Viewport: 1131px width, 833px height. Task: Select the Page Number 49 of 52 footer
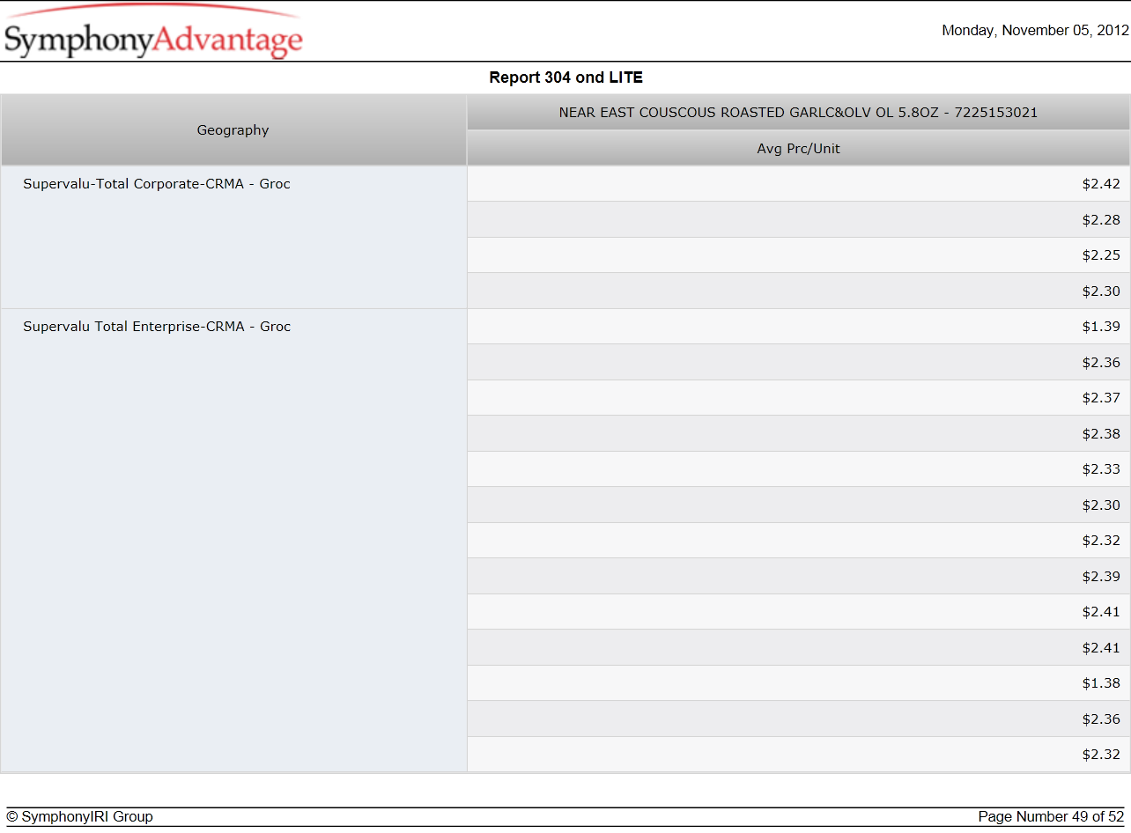(x=1051, y=816)
